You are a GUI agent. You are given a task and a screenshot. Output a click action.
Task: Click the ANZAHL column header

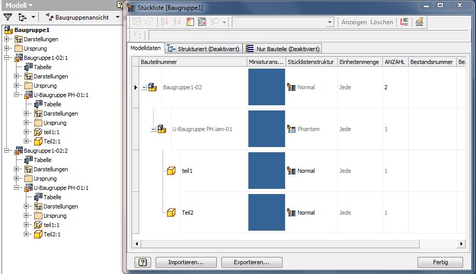pos(395,62)
